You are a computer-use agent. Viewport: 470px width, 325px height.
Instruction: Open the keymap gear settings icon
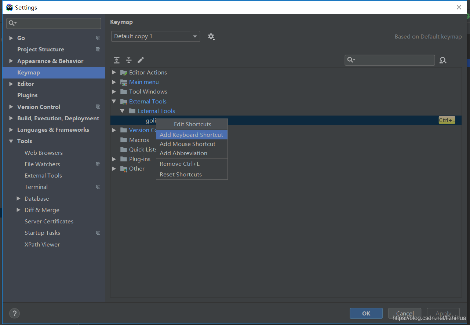(x=211, y=37)
